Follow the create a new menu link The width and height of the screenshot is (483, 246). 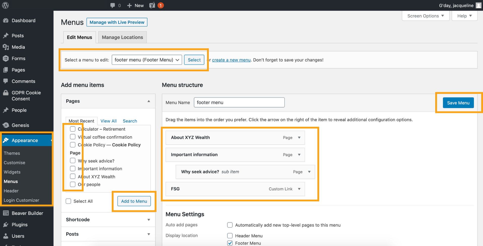point(231,60)
